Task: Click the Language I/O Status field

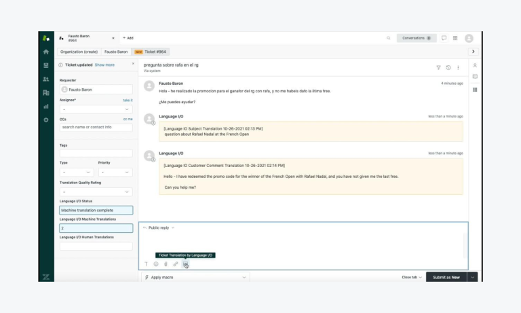Action: coord(96,210)
